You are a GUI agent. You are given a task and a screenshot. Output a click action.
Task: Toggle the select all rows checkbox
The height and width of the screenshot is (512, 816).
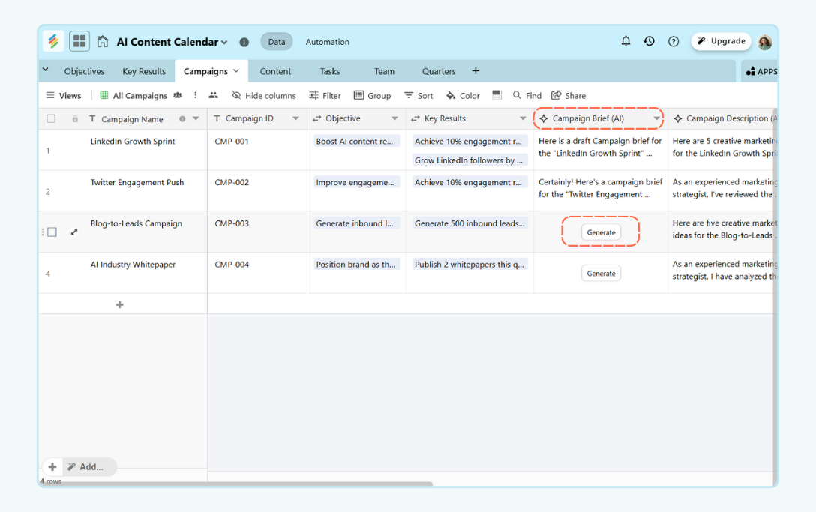(x=51, y=118)
